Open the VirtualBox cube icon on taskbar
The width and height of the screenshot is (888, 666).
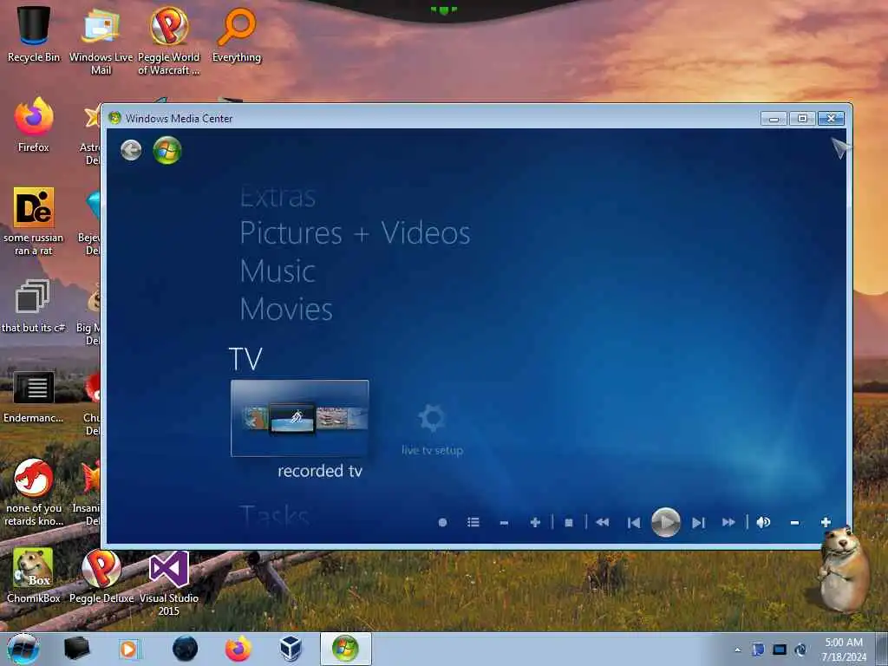[x=291, y=649]
